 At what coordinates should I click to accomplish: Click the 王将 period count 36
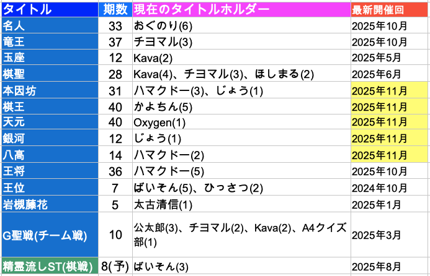click(115, 170)
